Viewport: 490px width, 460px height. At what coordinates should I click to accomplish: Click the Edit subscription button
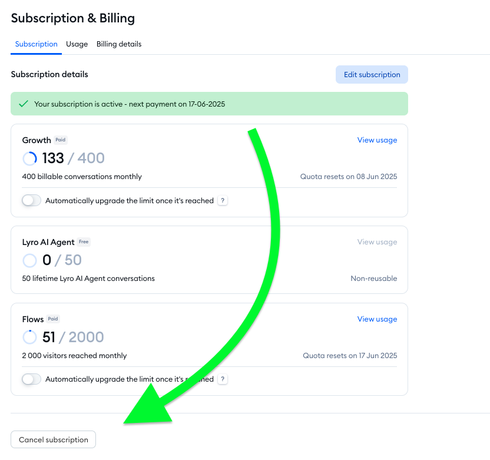click(x=372, y=74)
